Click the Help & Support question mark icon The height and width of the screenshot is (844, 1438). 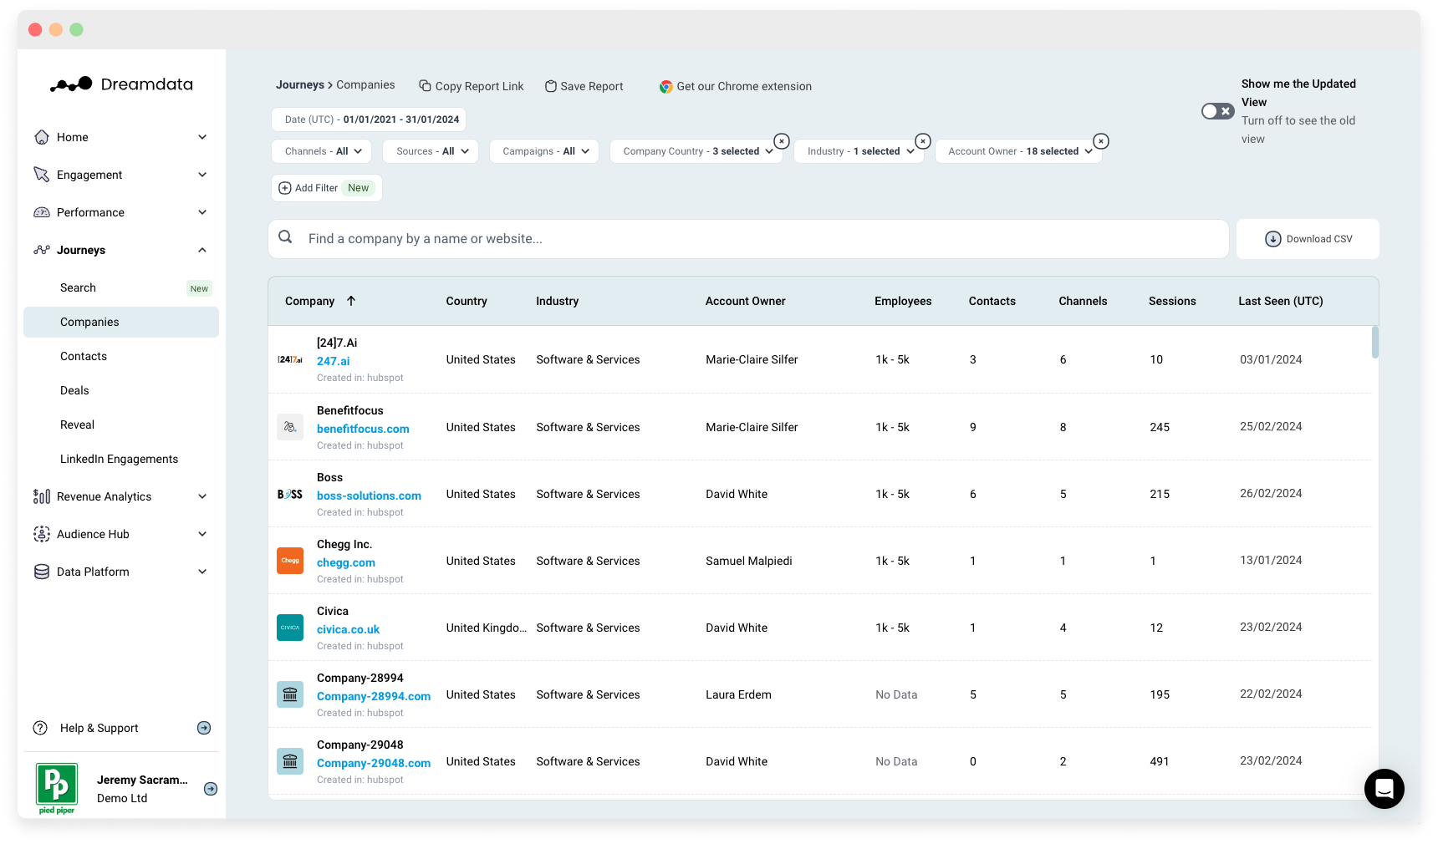41,728
